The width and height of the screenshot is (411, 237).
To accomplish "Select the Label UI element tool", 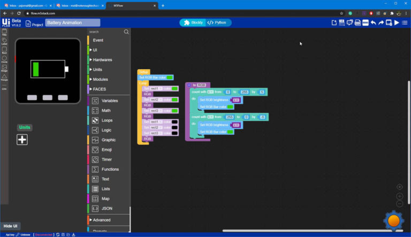I will (4, 41).
